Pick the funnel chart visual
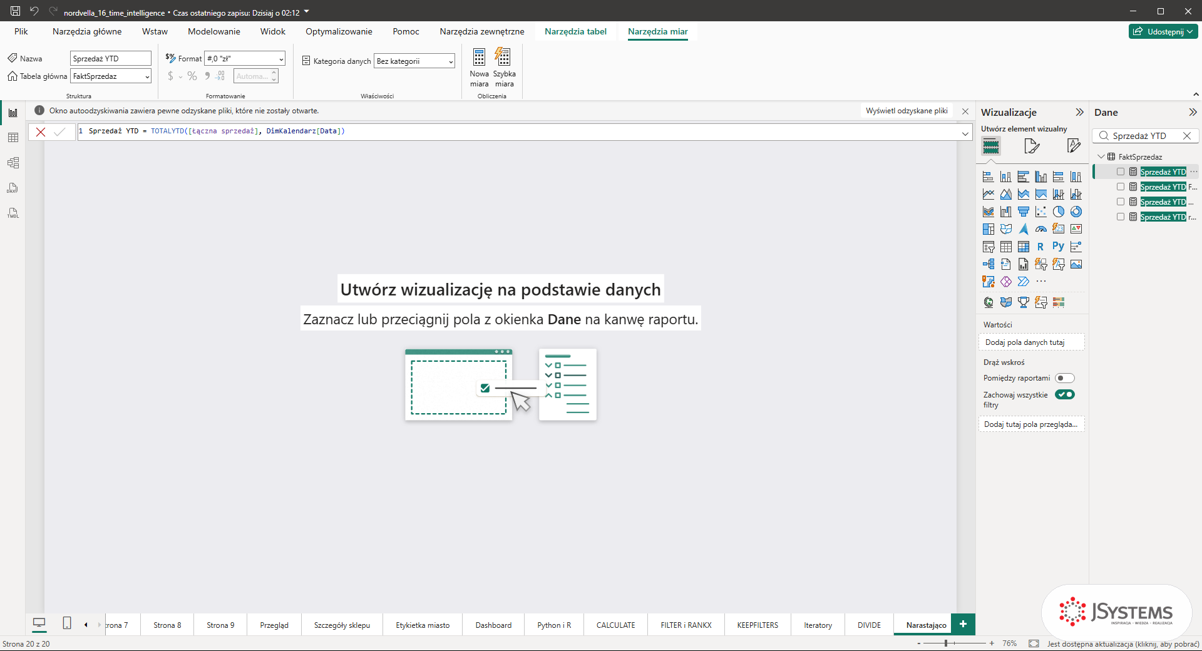The width and height of the screenshot is (1202, 651). (1024, 212)
